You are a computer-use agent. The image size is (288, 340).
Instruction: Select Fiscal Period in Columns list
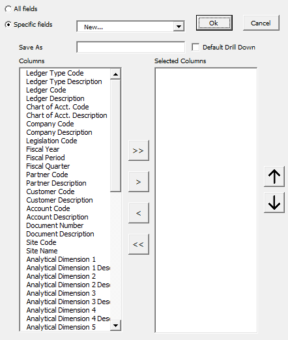[65, 158]
